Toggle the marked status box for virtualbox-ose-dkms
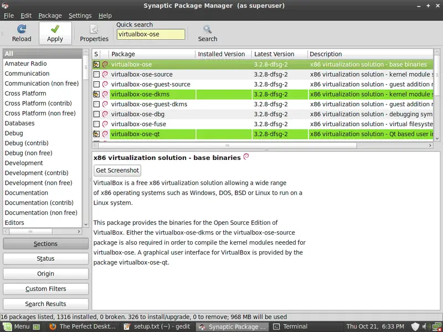Viewport: 443px width, 332px height. [x=96, y=94]
